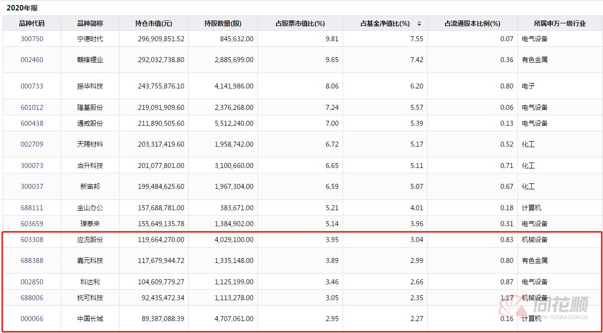603x333 pixels.
Task: Select stock name 通威股份
Action: pos(90,123)
